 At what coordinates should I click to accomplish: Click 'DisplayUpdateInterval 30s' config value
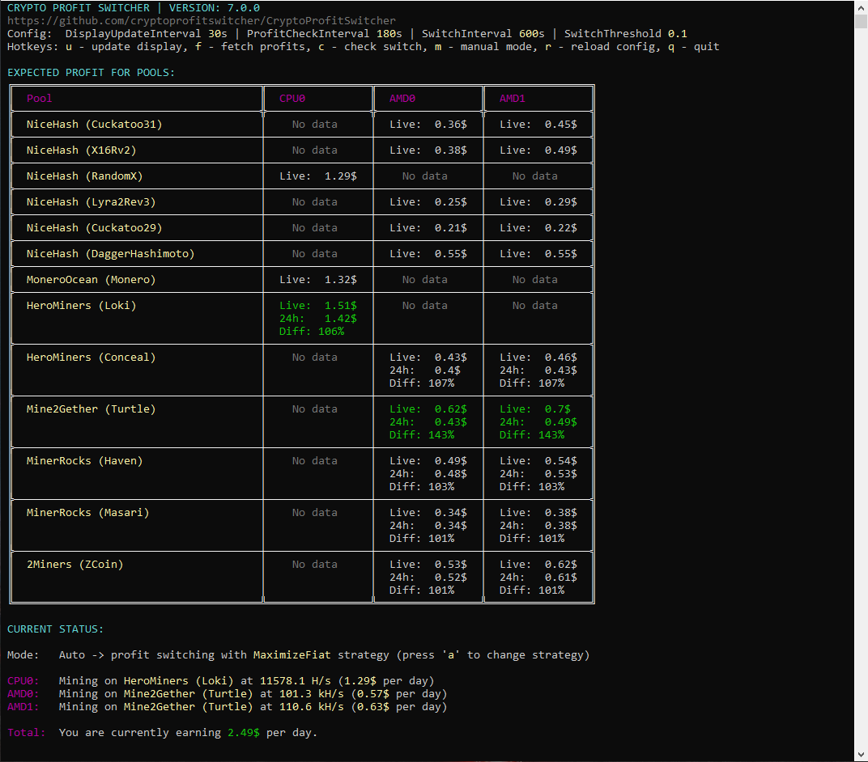point(146,34)
